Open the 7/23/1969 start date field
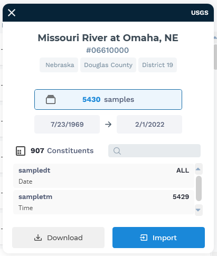The width and height of the screenshot is (217, 256). click(x=67, y=124)
